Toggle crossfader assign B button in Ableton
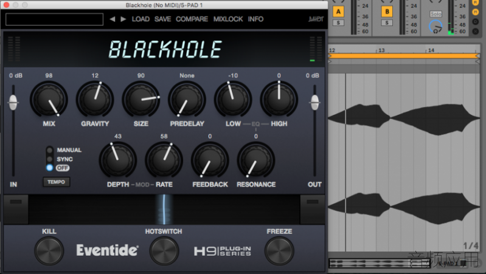486x274 pixels. (387, 12)
